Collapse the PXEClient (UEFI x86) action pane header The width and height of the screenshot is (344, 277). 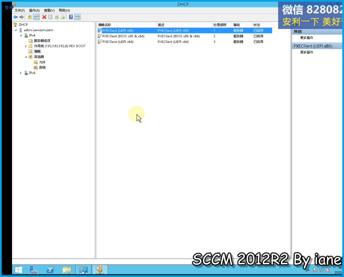[318, 46]
